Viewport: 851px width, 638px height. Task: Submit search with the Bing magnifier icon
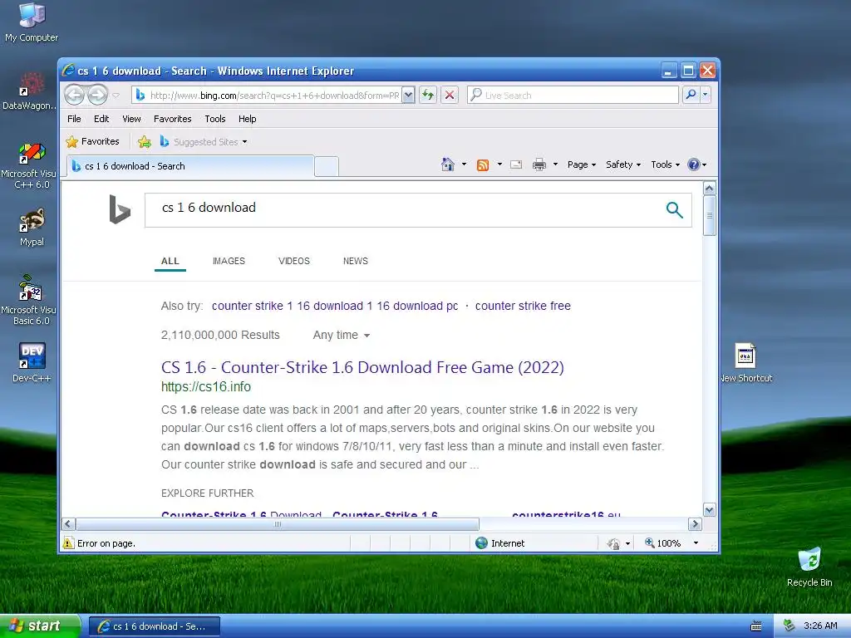(x=674, y=210)
